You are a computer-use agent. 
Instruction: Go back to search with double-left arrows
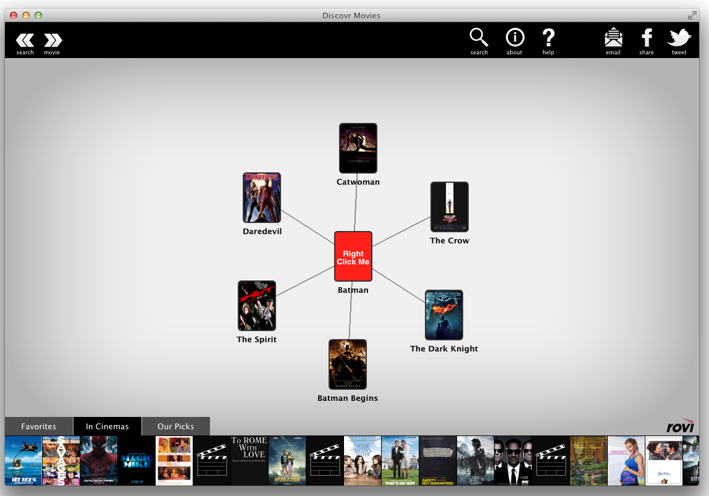coord(25,41)
